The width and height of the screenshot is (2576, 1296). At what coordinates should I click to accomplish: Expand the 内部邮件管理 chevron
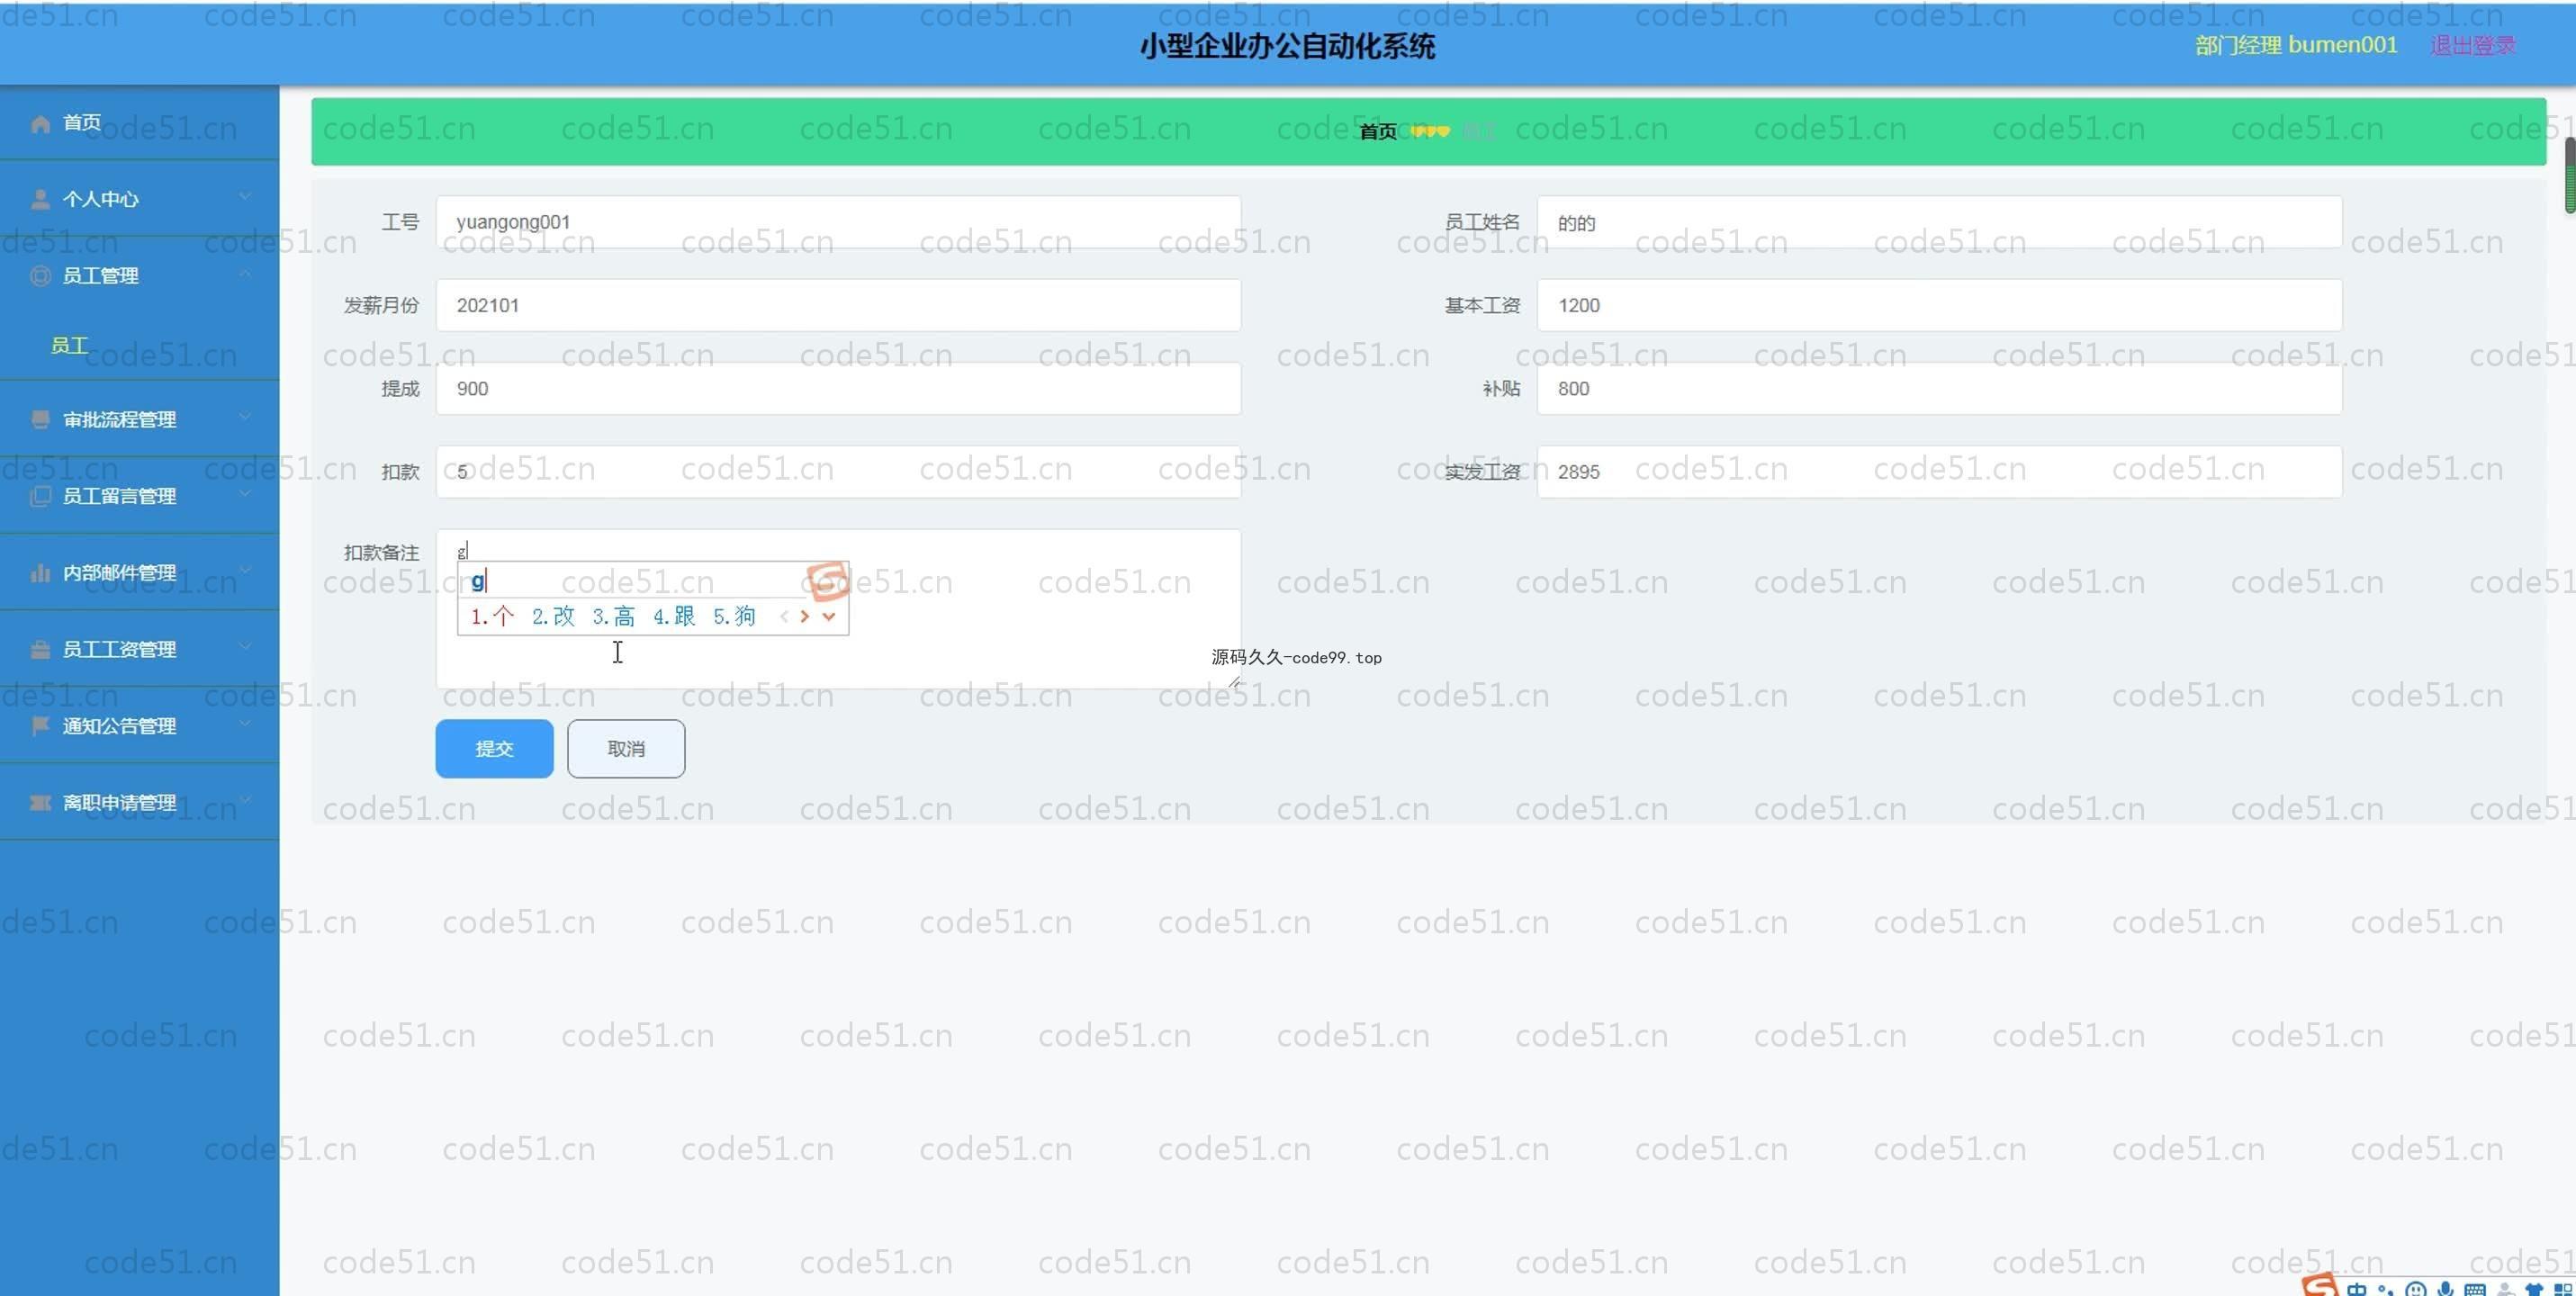tap(245, 570)
